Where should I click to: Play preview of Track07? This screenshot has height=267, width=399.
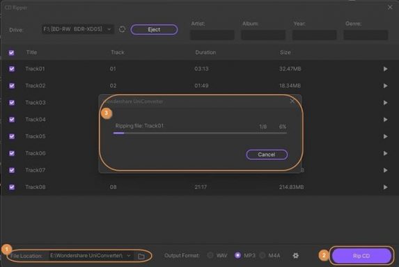coord(386,170)
